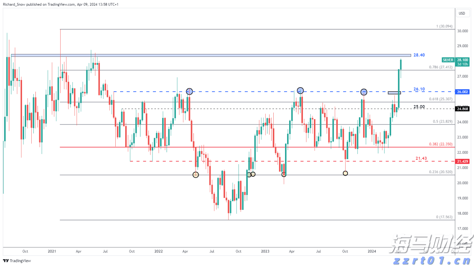Select the red 21.43 support level label
Image resolution: width=474 pixels, height=266 pixels.
[x=421, y=158]
